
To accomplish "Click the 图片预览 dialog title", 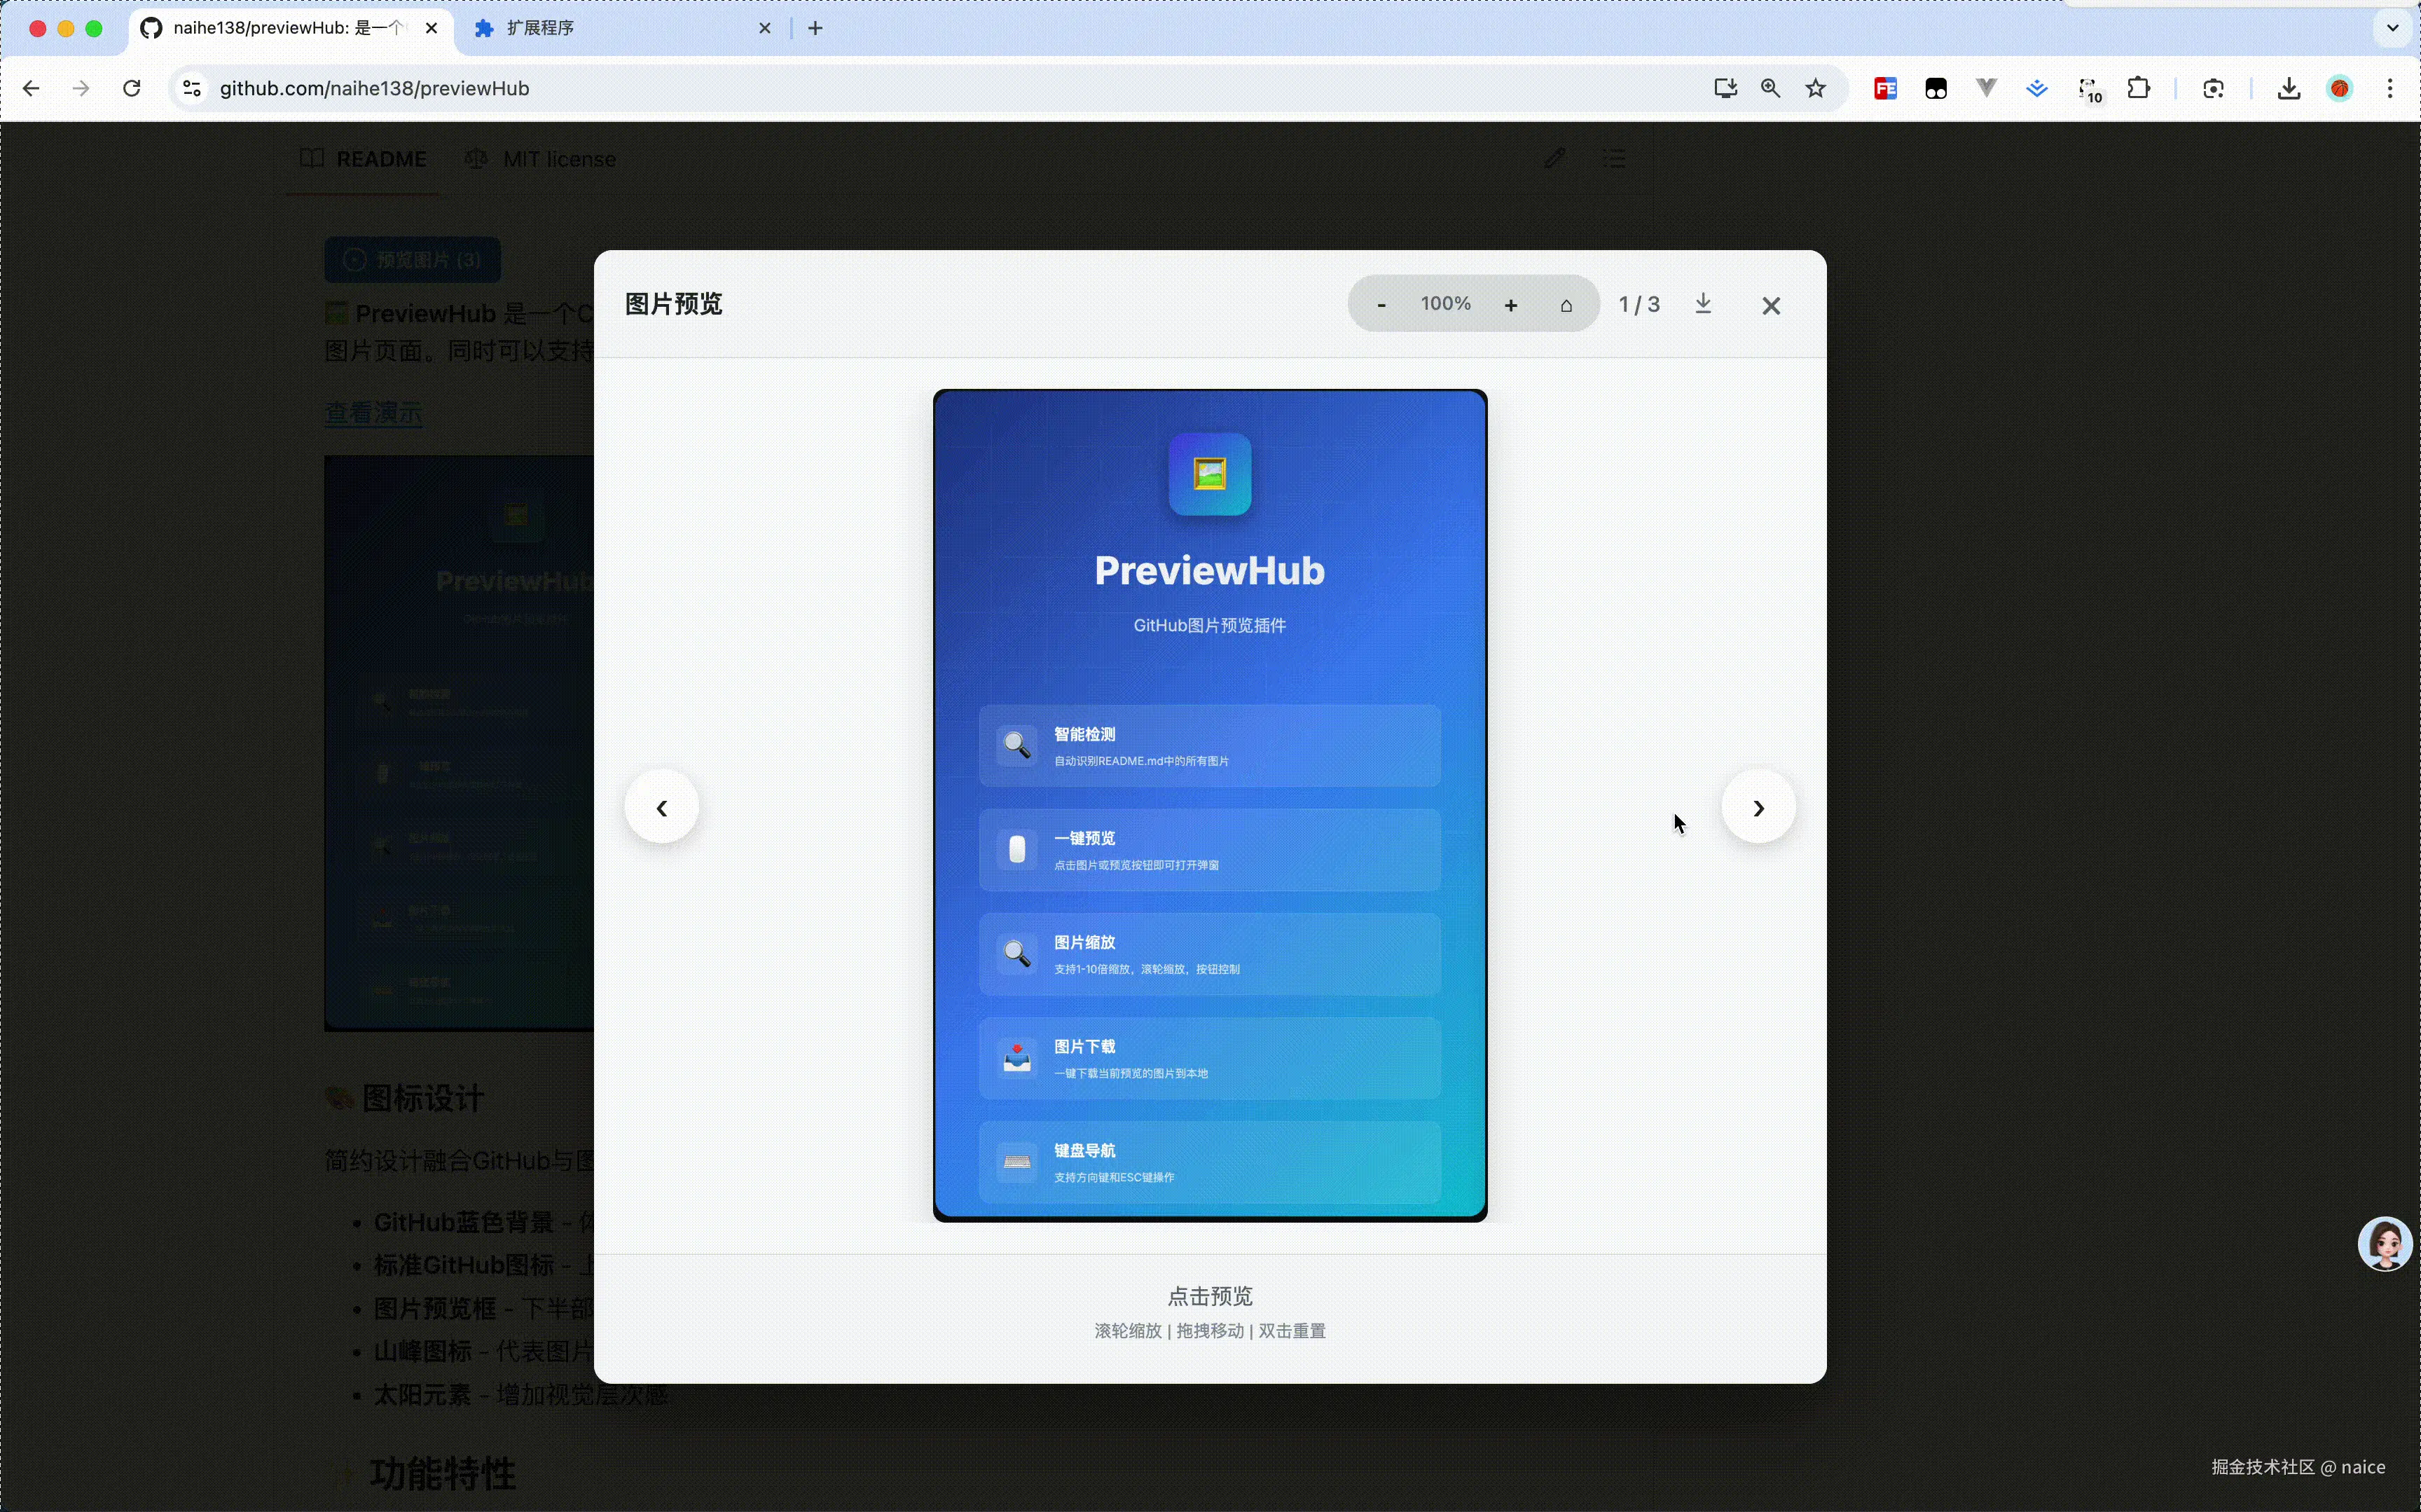I will coord(674,304).
